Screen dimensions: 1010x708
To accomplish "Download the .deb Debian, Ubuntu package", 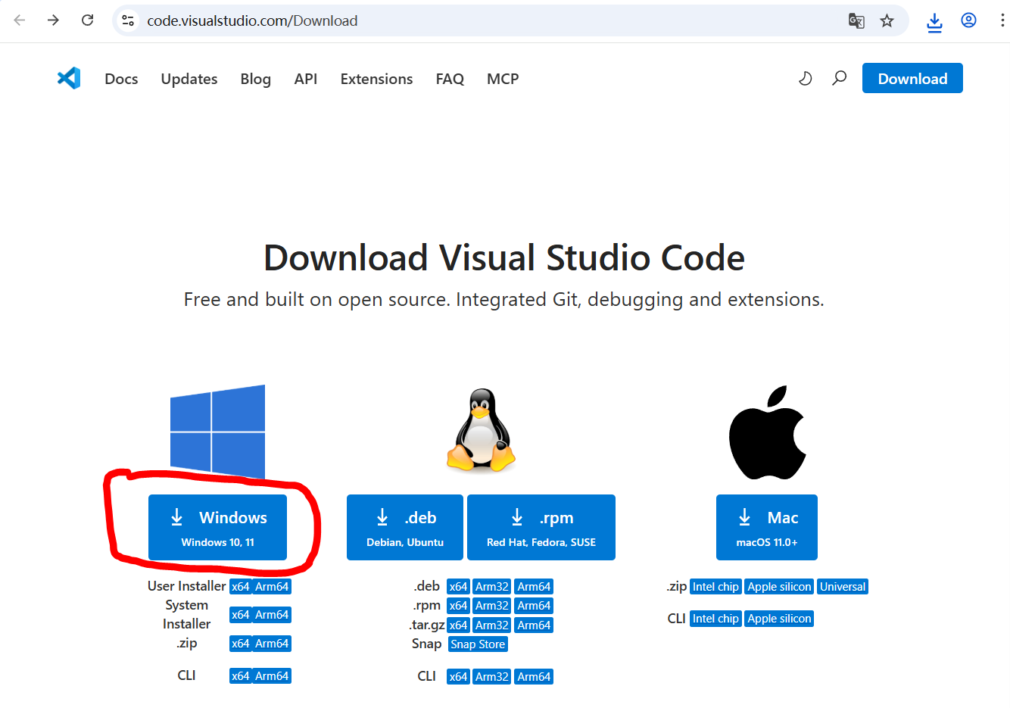I will tap(405, 528).
